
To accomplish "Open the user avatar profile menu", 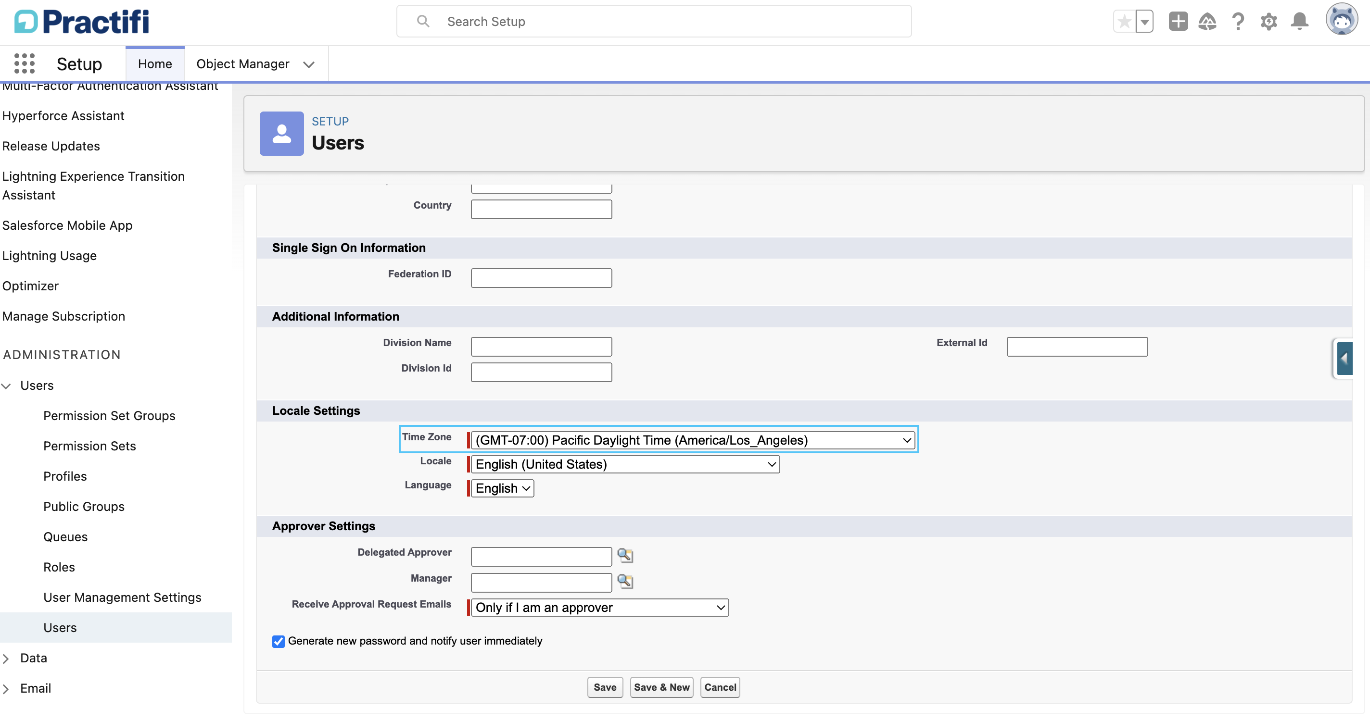I will (x=1341, y=20).
